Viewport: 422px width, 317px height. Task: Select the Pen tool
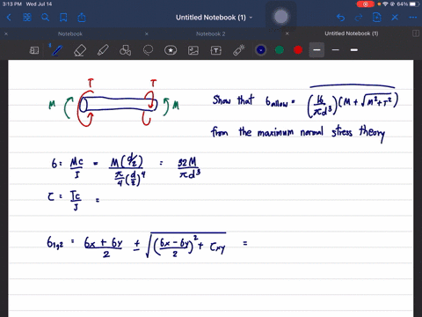[x=56, y=50]
